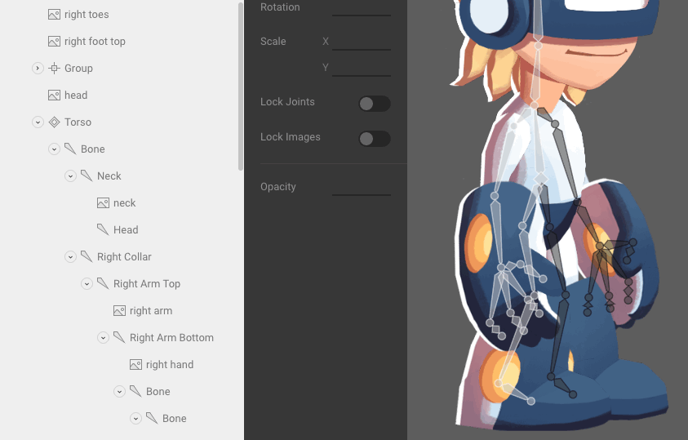Click the image icon beside lowercase neck
The image size is (688, 440).
click(103, 203)
